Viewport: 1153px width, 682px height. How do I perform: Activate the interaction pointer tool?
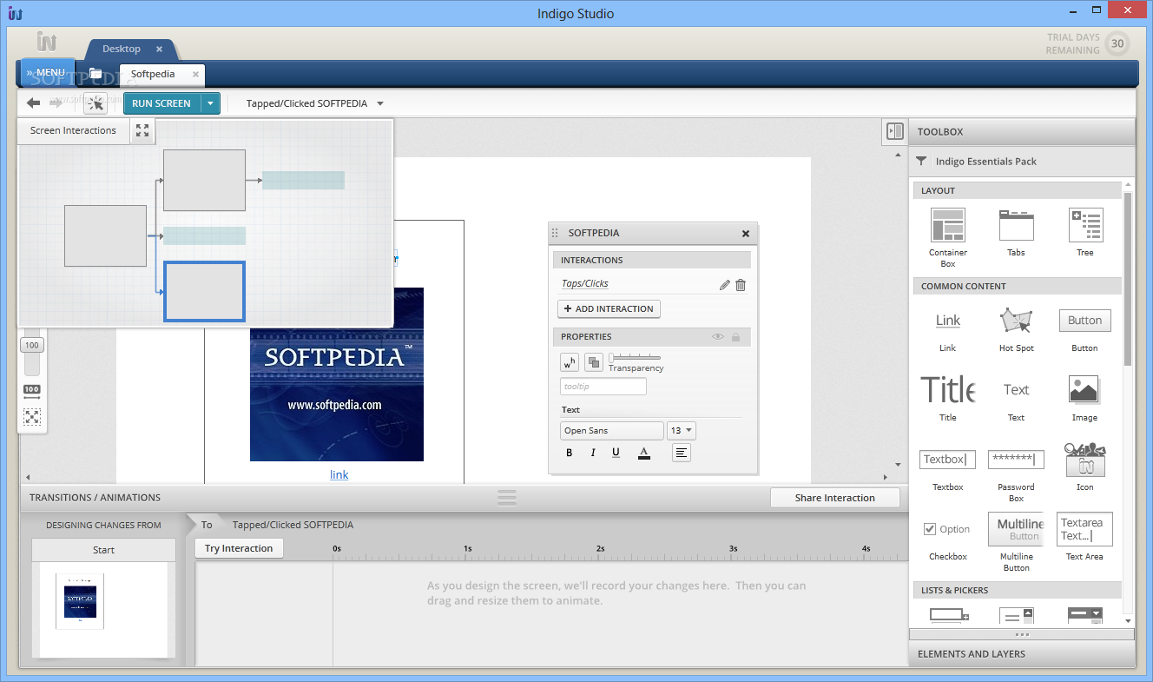(96, 103)
